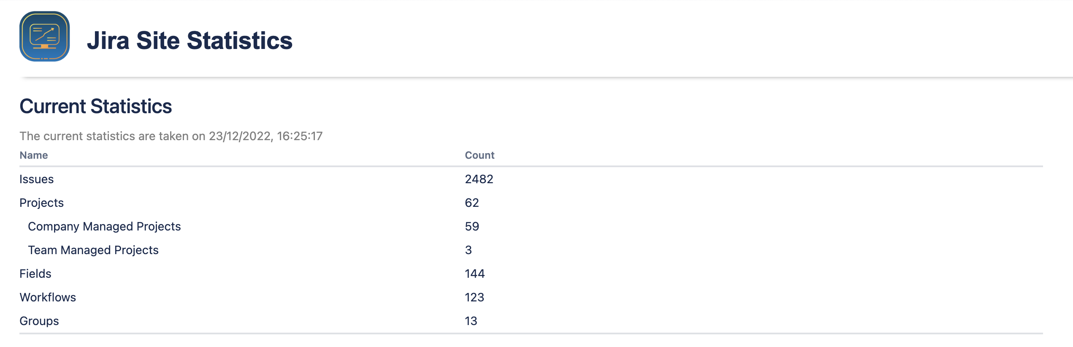The image size is (1073, 347).
Task: Click the Fields count 144
Action: (x=475, y=274)
